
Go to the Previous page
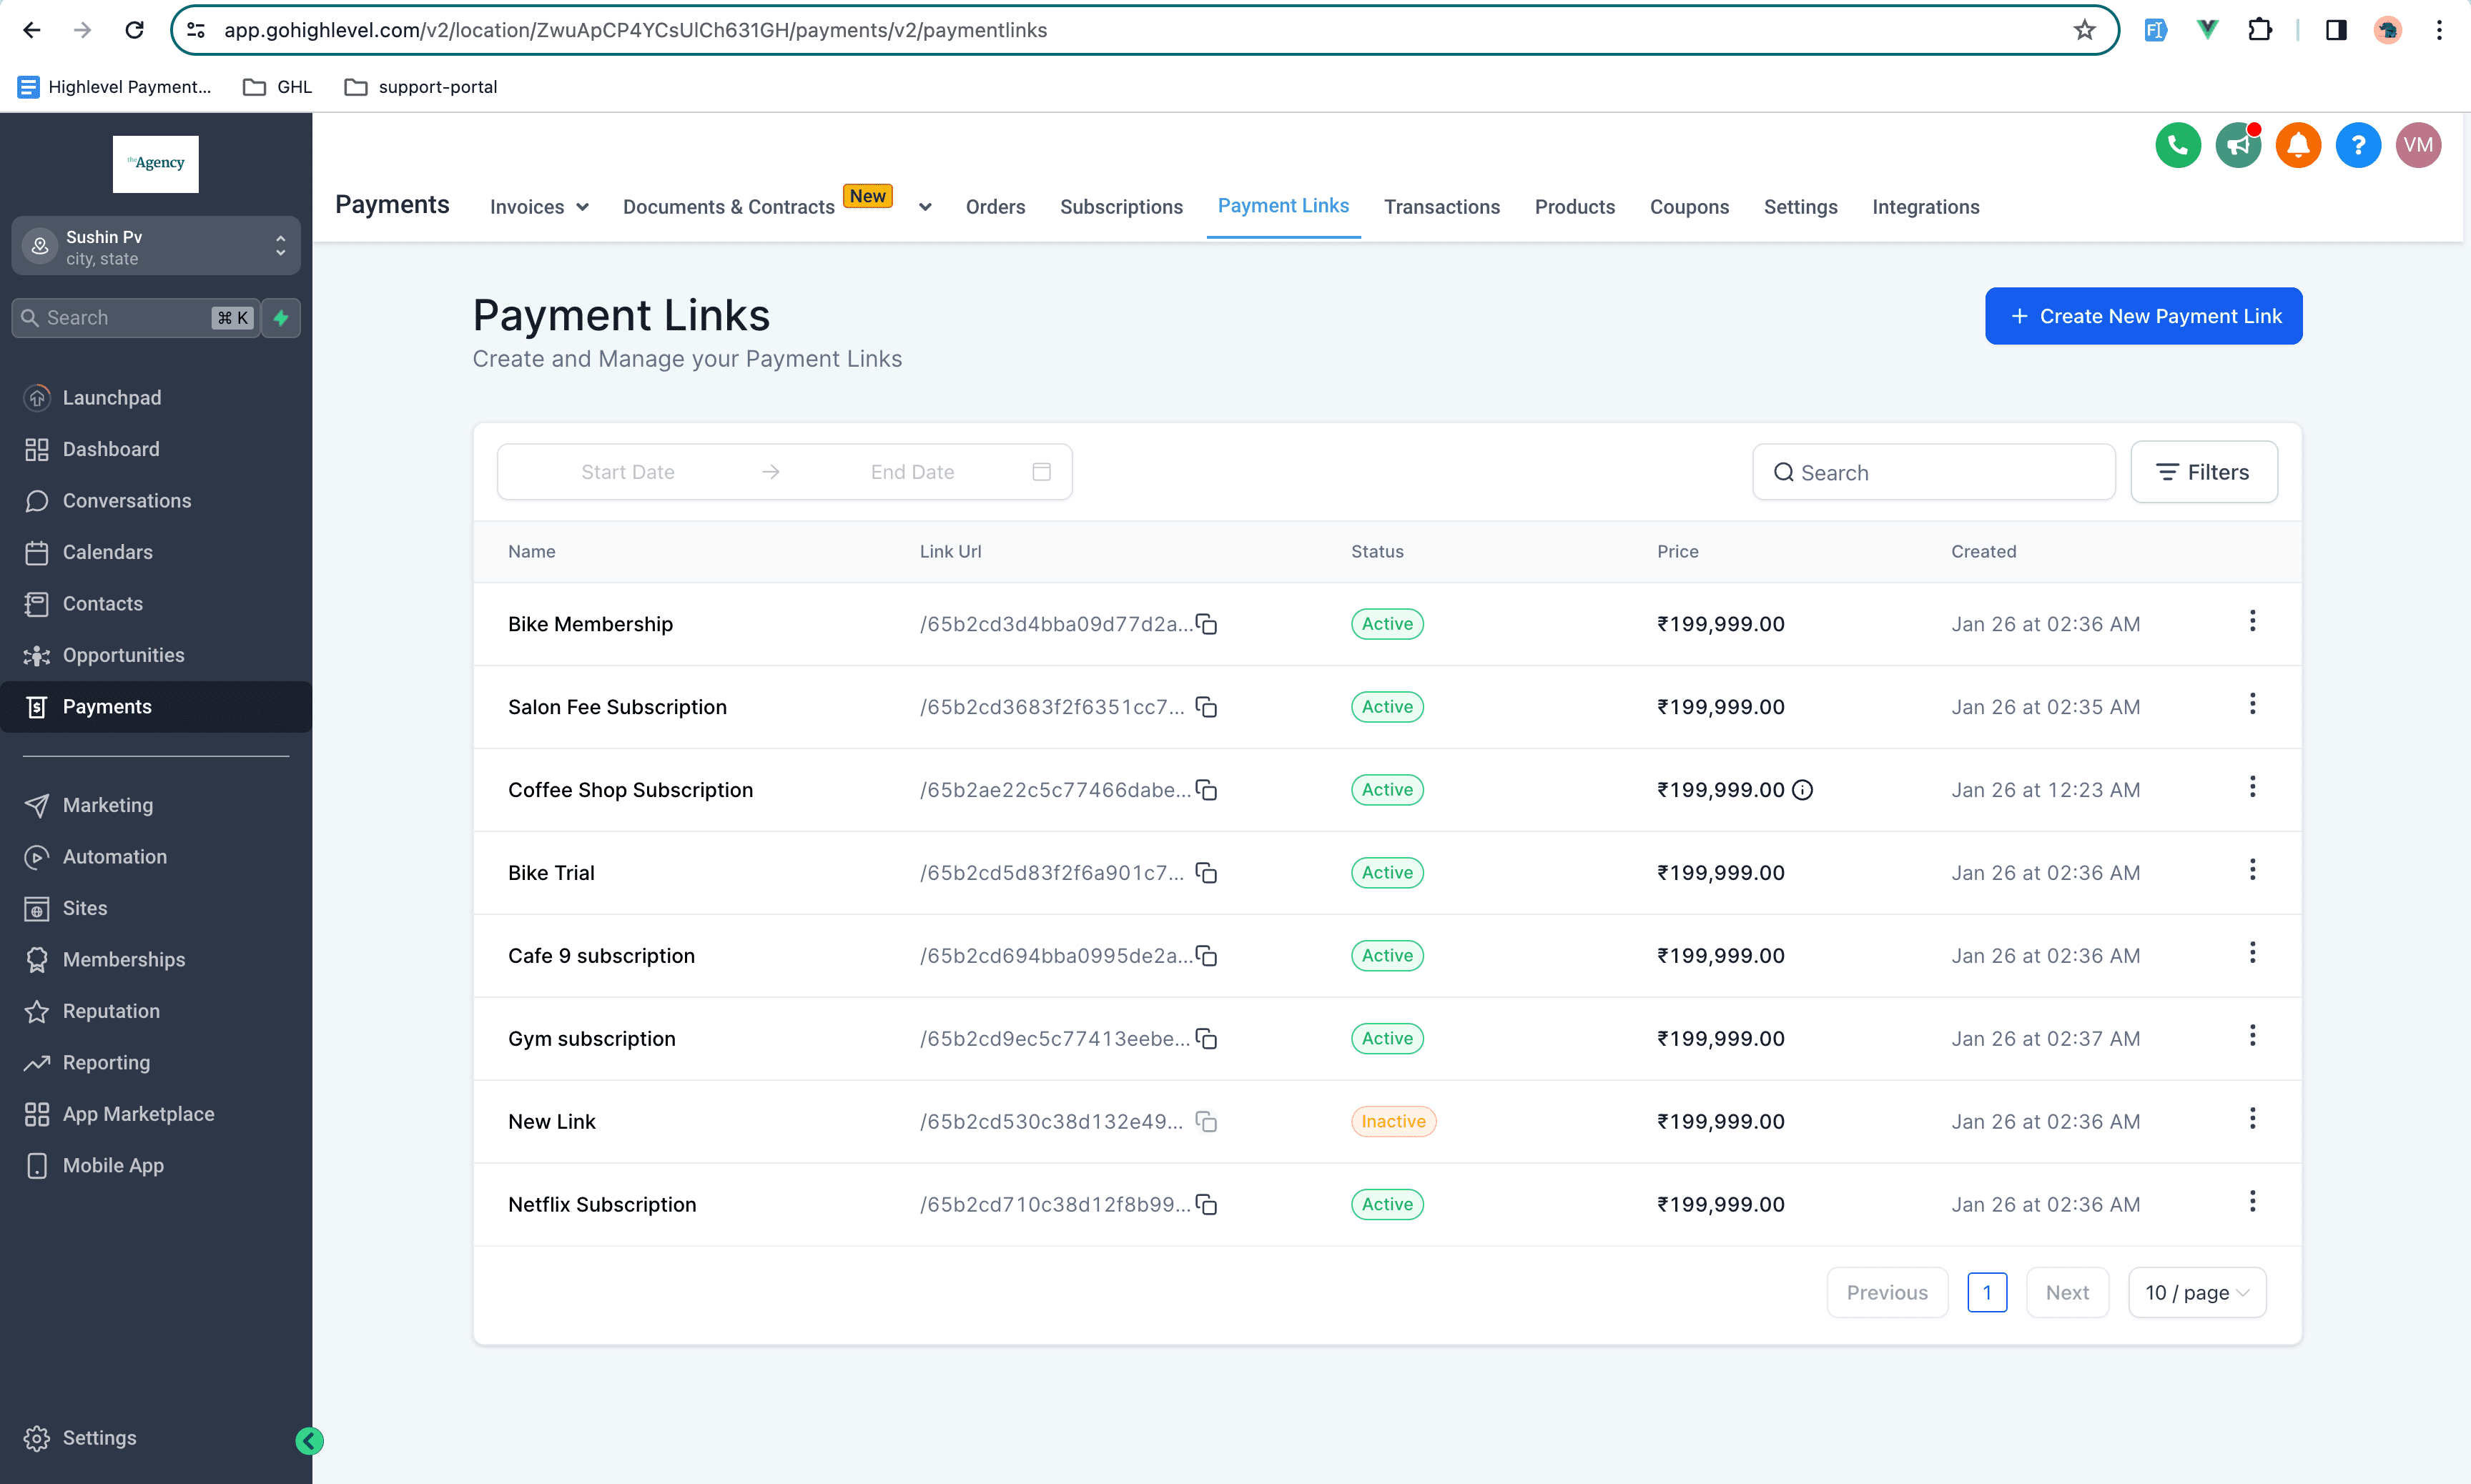[x=1887, y=1293]
